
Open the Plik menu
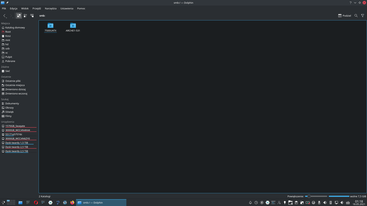coord(4,9)
